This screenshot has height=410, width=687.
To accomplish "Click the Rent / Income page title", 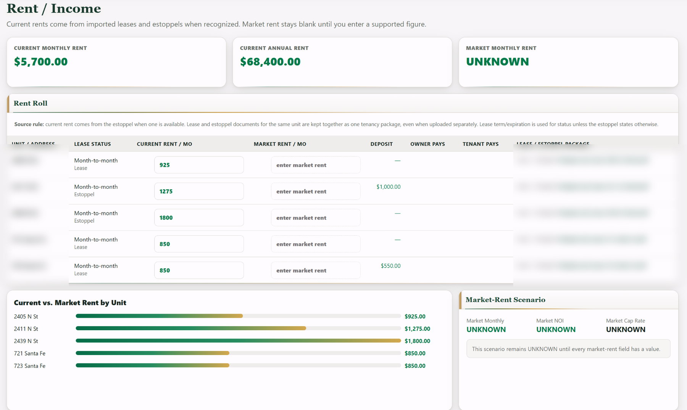I will 54,8.
